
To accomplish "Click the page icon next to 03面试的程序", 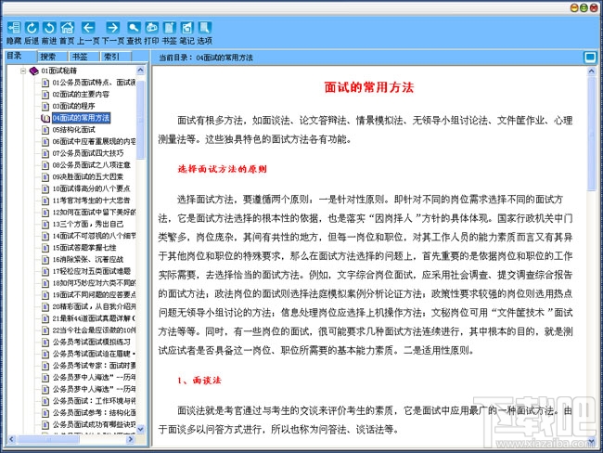I will [45, 106].
